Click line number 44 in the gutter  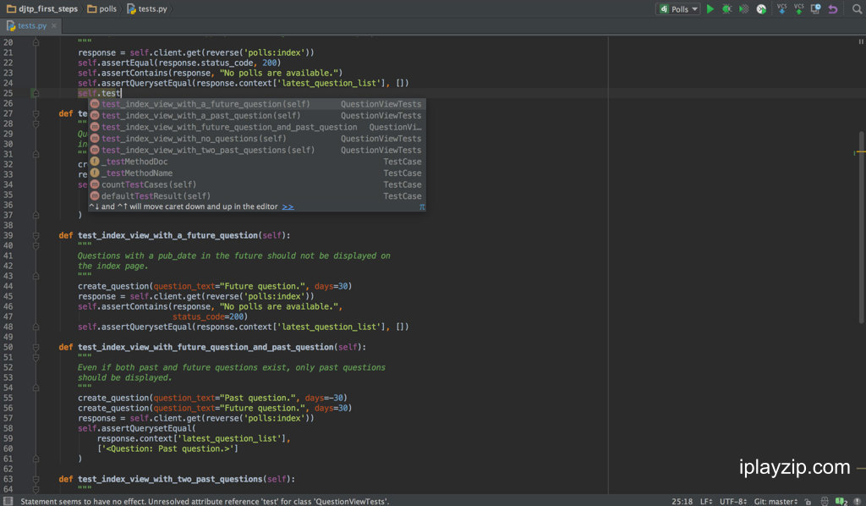8,286
